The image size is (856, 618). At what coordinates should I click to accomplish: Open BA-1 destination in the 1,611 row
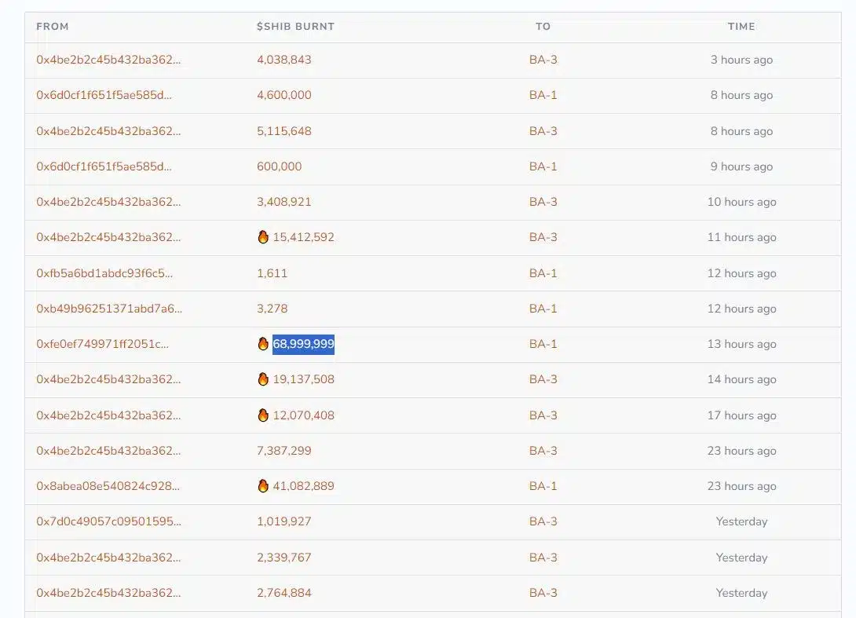coord(543,273)
